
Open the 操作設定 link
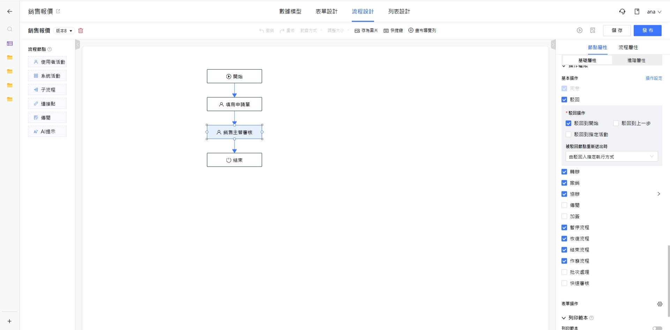tap(654, 78)
